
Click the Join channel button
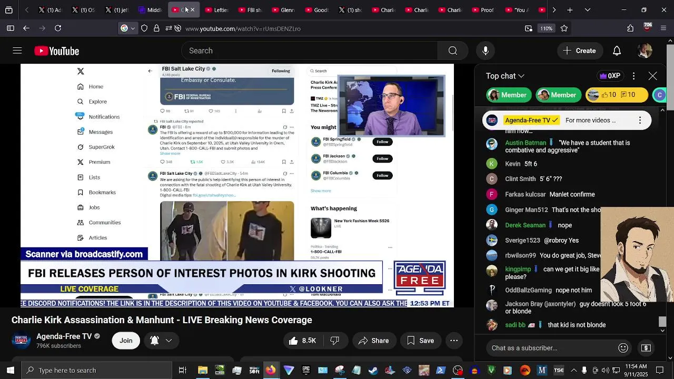126,341
